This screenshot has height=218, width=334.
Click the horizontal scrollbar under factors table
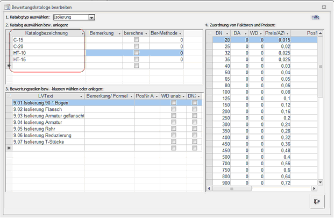264,189
